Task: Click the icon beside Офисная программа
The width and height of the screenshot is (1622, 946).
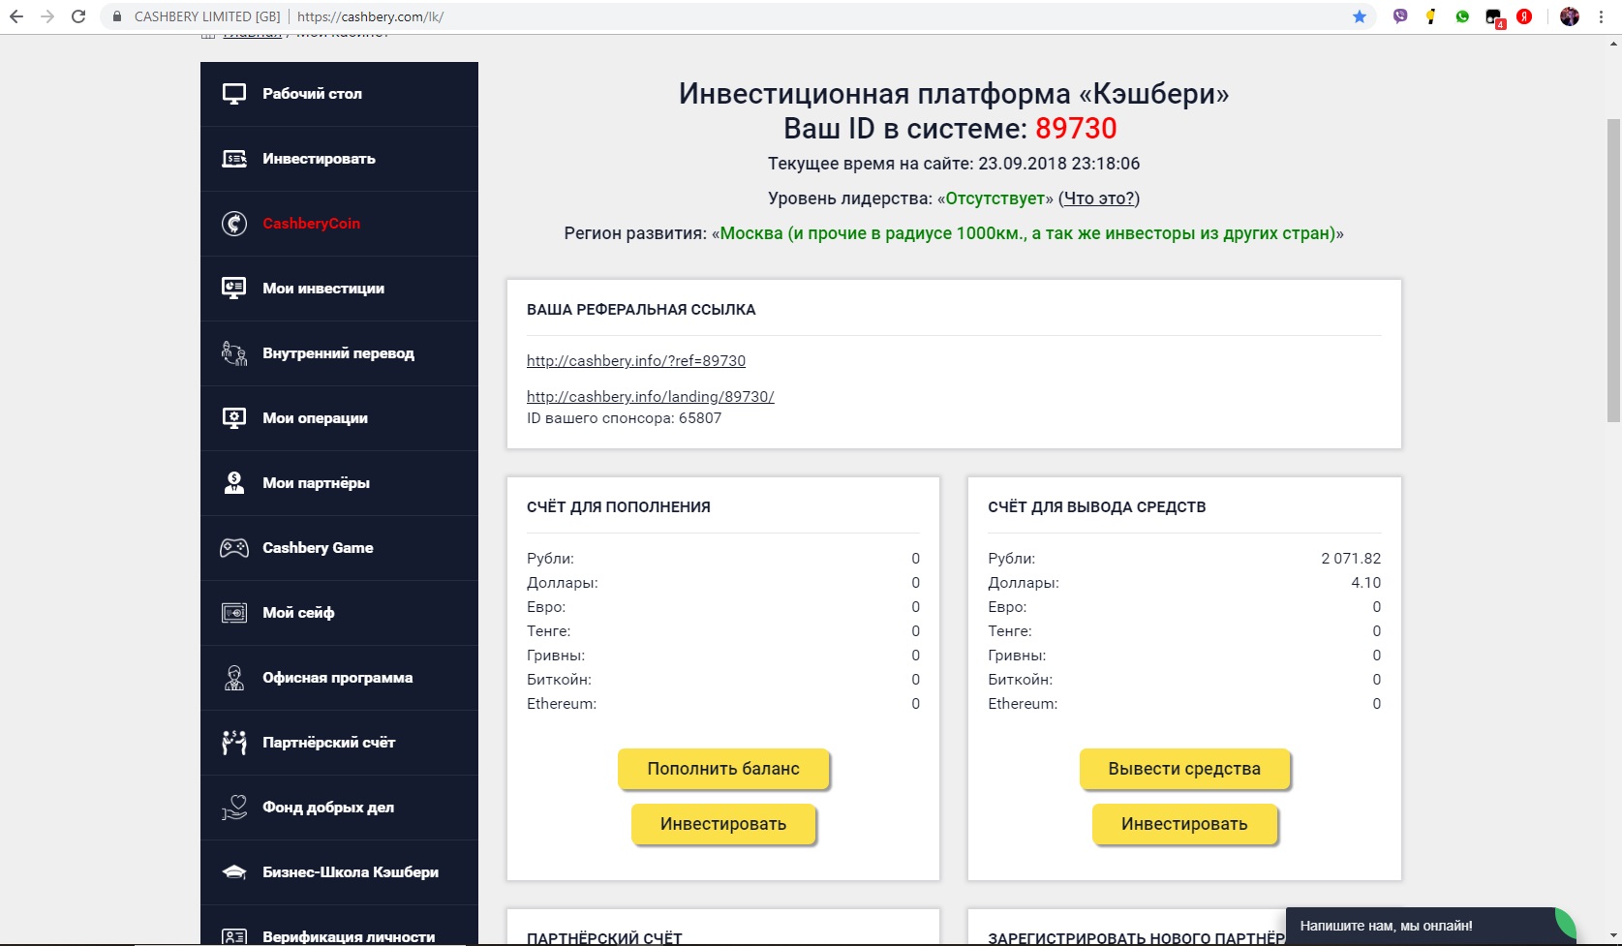Action: (234, 678)
